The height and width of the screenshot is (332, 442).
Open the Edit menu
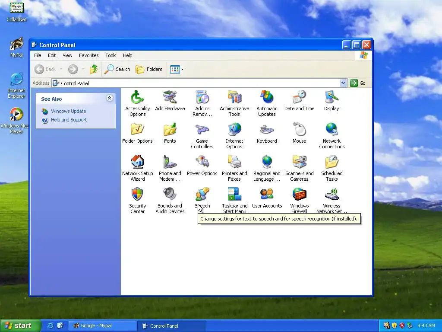52,55
